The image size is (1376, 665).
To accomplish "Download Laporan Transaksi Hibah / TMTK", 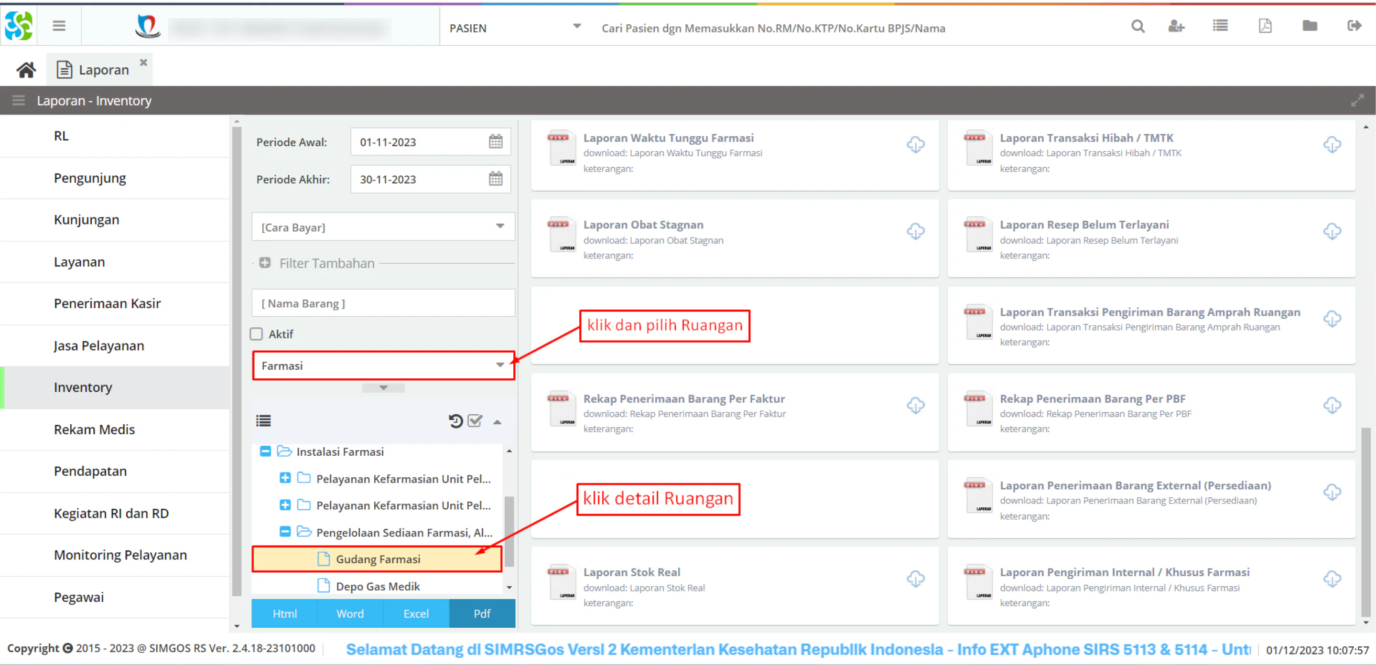I will pos(1332,145).
